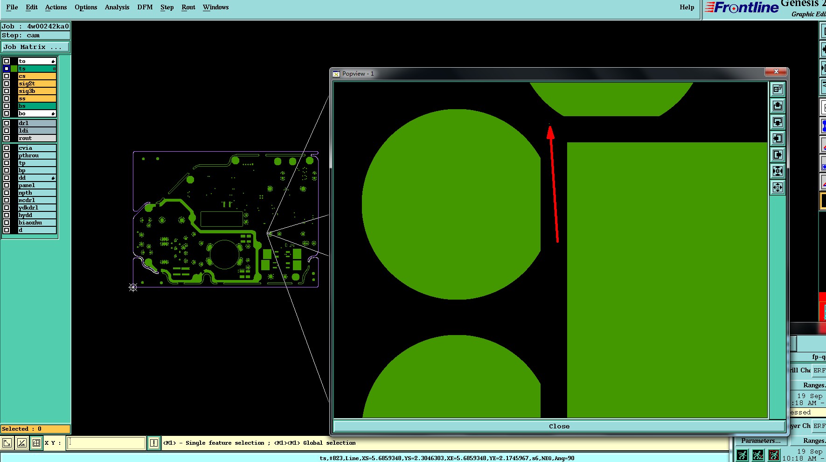Viewport: 826px width, 462px height.
Task: Select the 'dd' layer row
Action: tap(37, 178)
